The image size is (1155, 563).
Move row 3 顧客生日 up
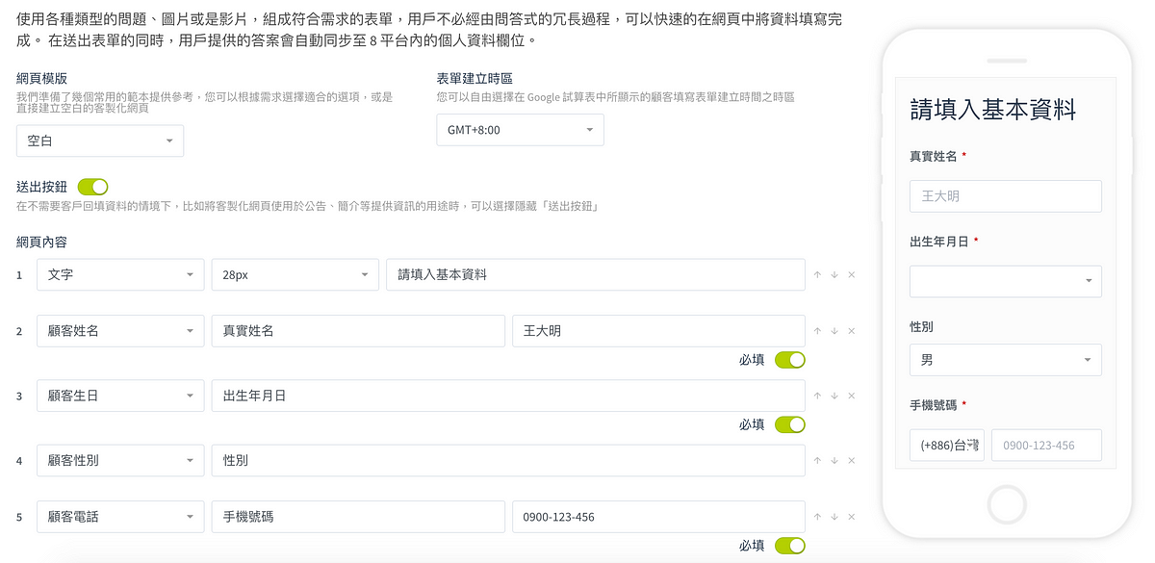coord(817,396)
